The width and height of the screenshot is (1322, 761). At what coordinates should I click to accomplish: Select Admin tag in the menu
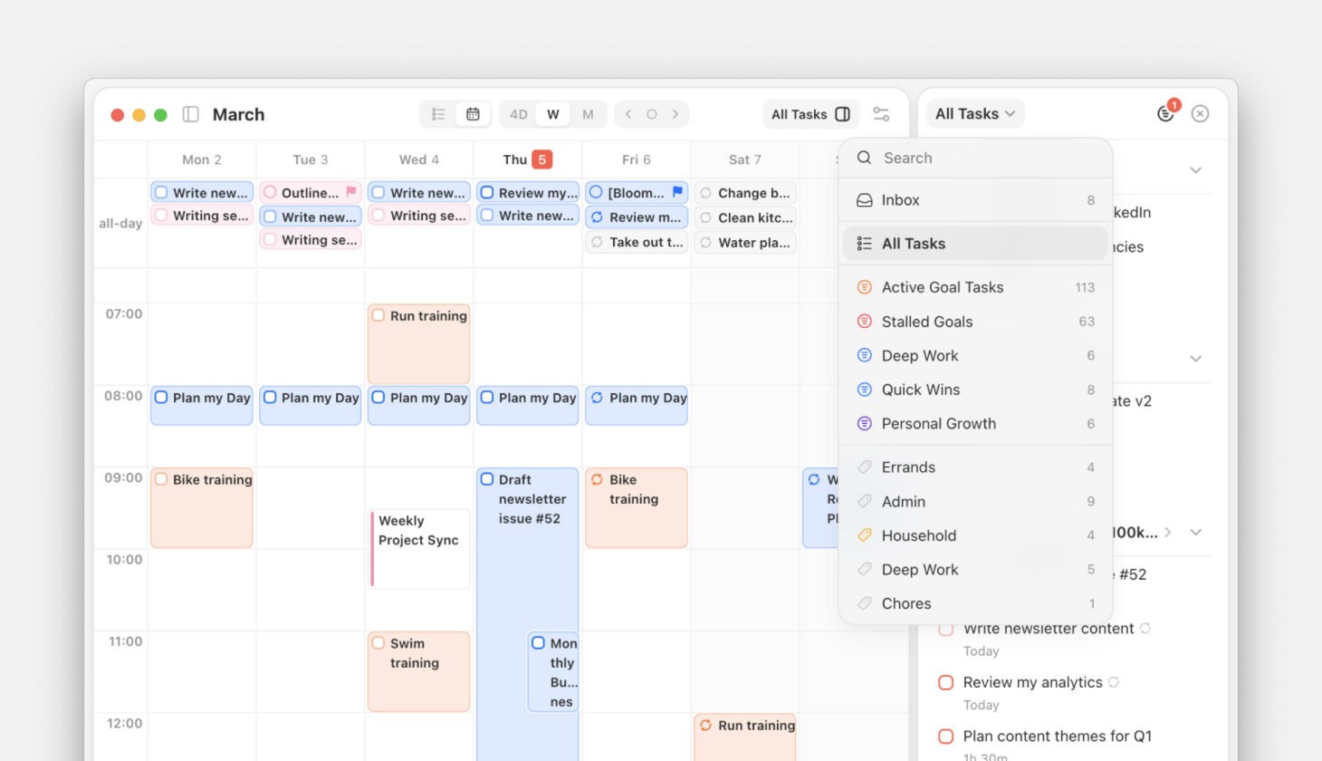click(975, 502)
